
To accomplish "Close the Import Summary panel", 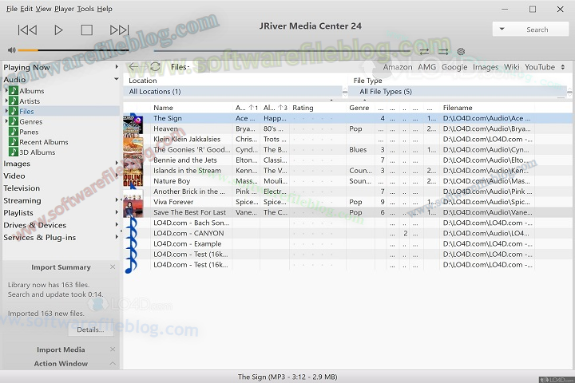I will [113, 267].
